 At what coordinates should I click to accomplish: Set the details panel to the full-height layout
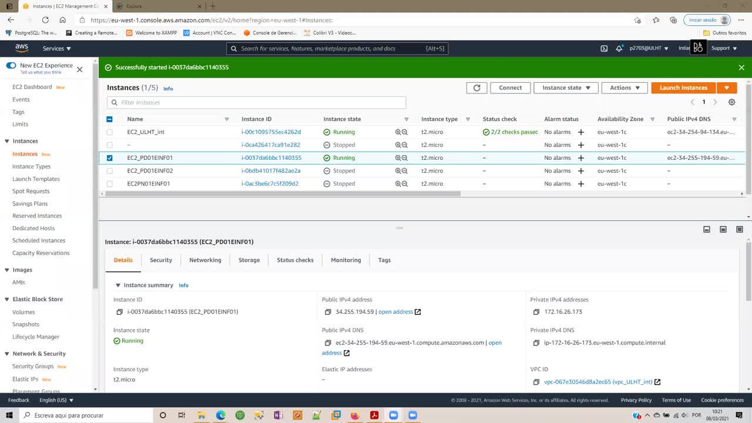tap(740, 229)
